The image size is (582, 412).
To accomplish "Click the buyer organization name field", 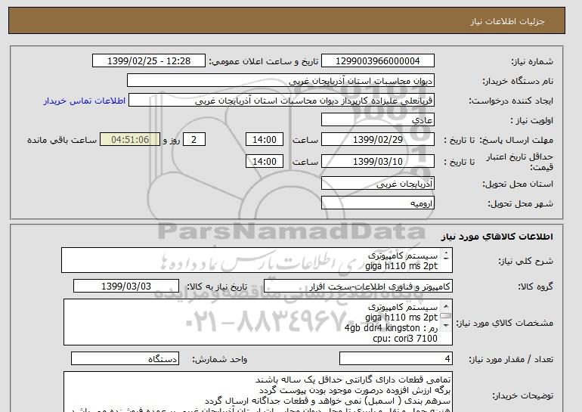I will (x=280, y=81).
